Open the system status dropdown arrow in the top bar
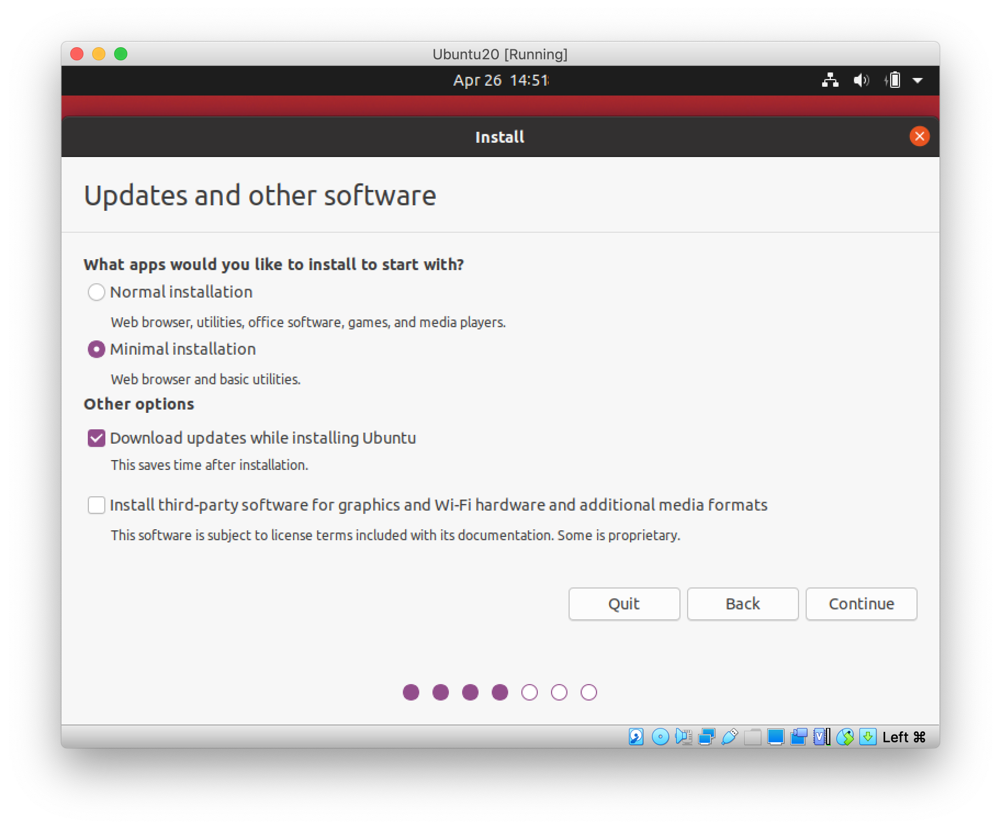 [918, 80]
